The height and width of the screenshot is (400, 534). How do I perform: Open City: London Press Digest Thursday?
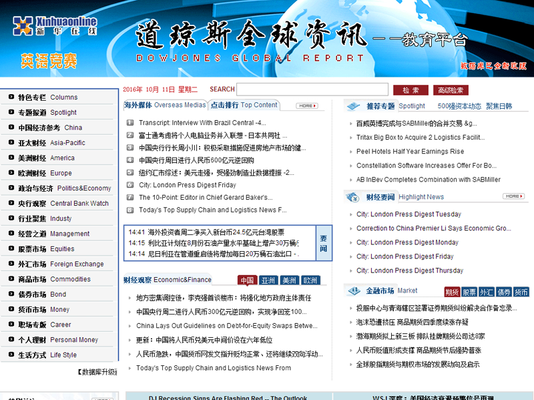click(x=410, y=270)
